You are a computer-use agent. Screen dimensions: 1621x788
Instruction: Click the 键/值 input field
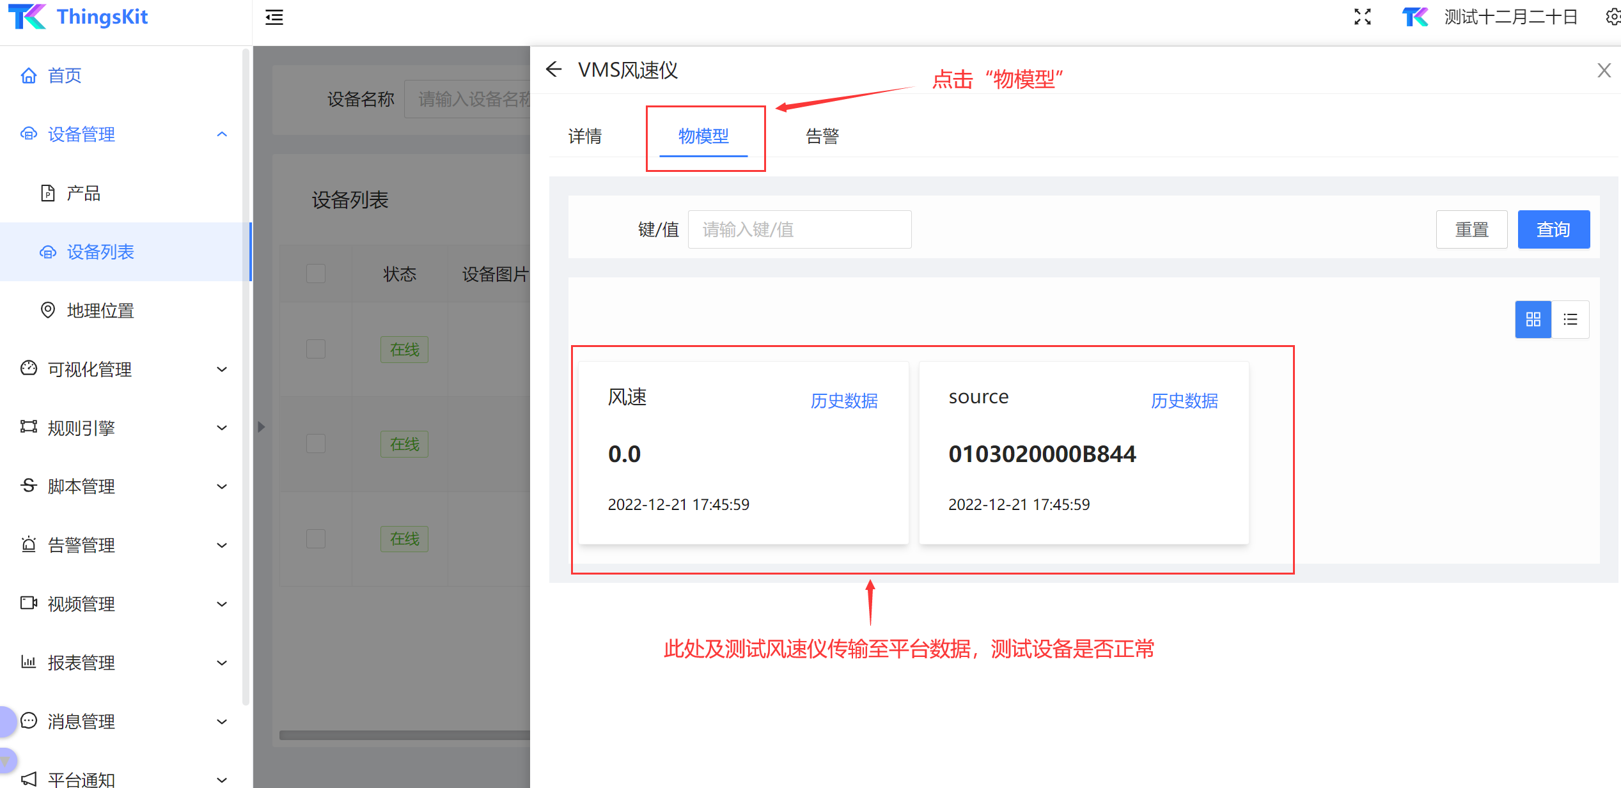799,229
